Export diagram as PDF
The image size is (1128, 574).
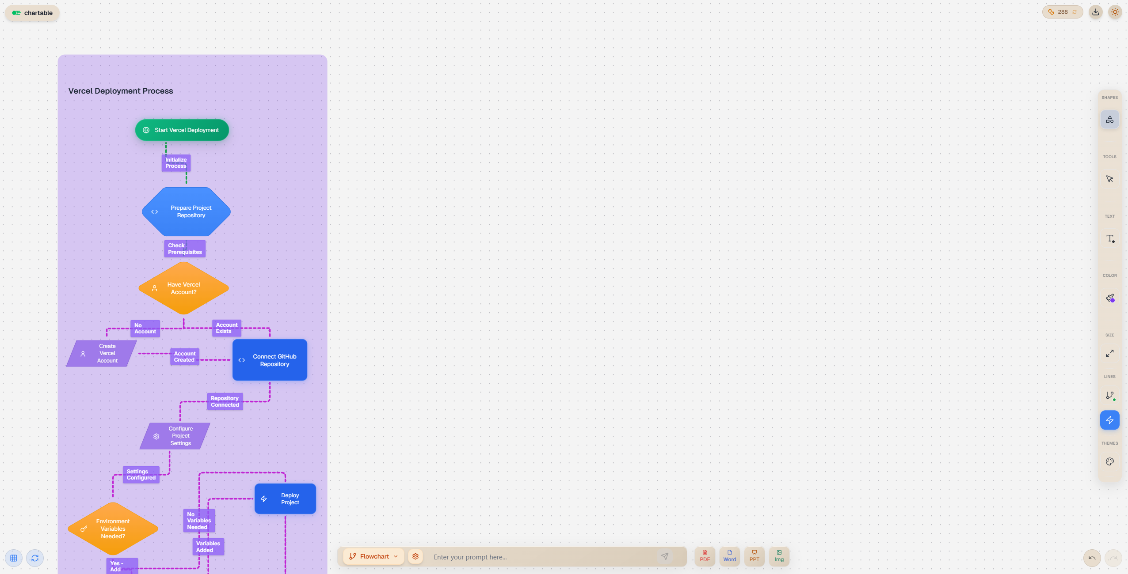(x=705, y=556)
